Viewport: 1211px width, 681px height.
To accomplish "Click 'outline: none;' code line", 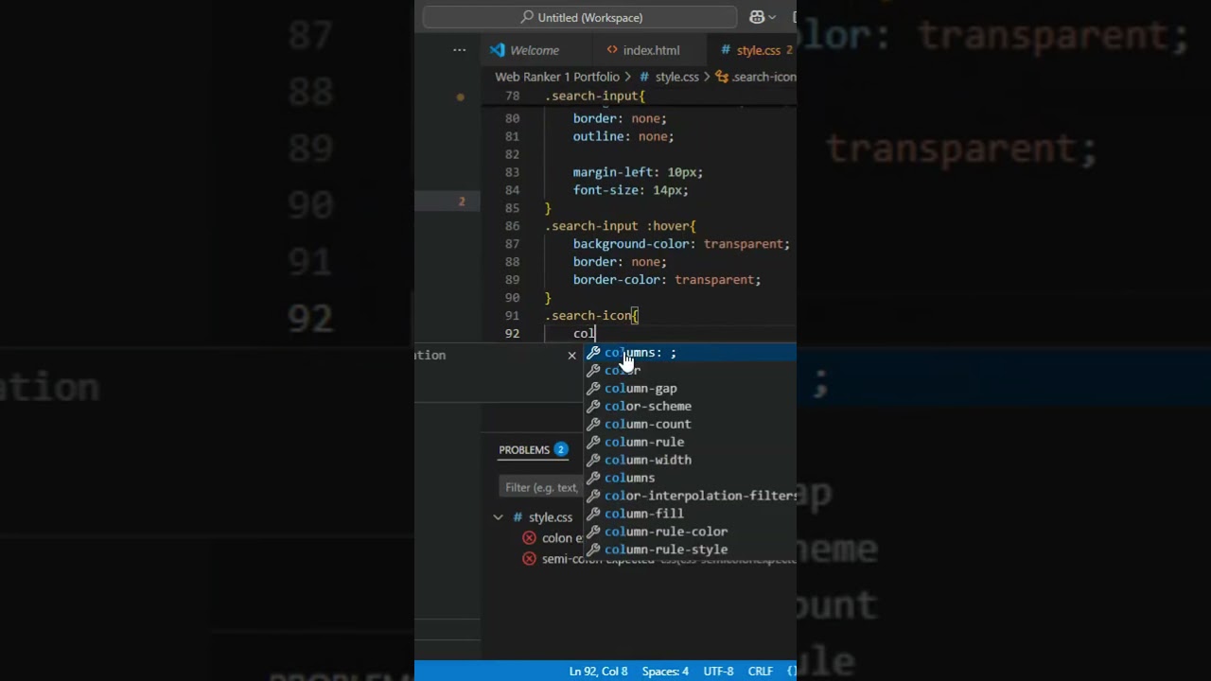I will coord(623,136).
